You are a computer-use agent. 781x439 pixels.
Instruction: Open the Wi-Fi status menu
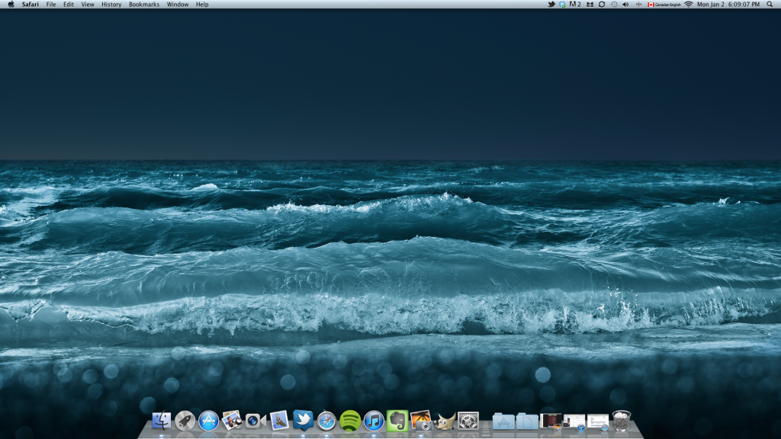tap(689, 5)
